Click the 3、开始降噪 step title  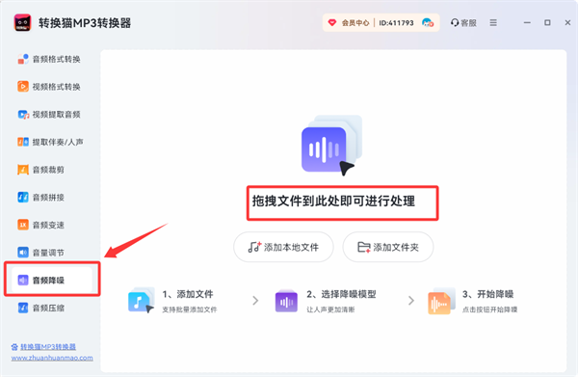click(x=488, y=294)
